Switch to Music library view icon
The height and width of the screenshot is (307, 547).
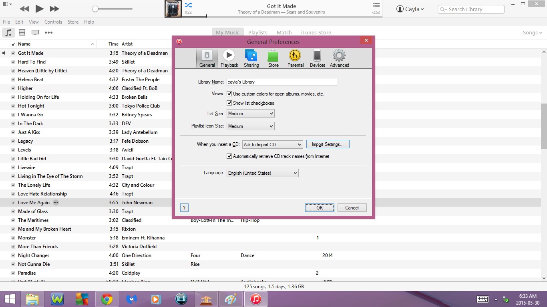point(8,33)
